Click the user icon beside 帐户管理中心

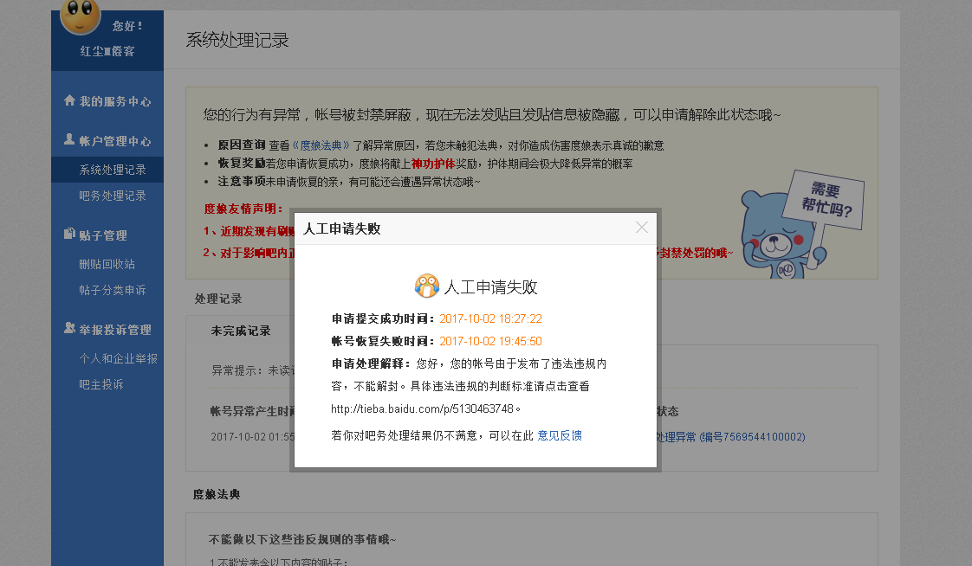click(x=69, y=139)
